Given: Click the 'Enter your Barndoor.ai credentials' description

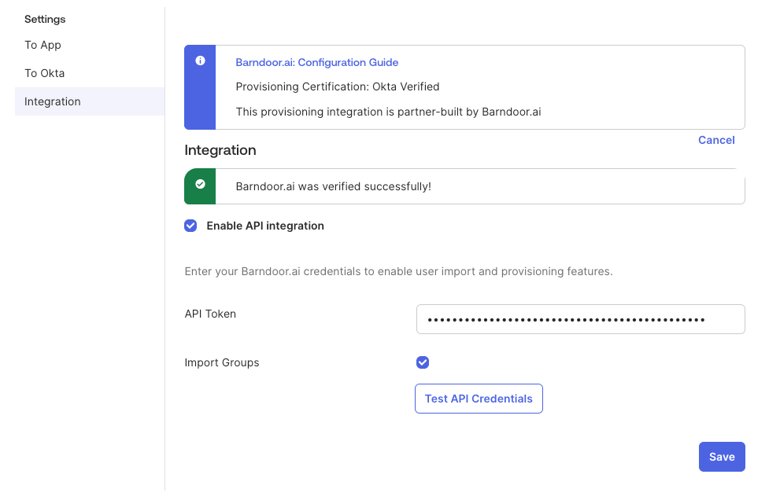Looking at the screenshot, I should tap(398, 271).
